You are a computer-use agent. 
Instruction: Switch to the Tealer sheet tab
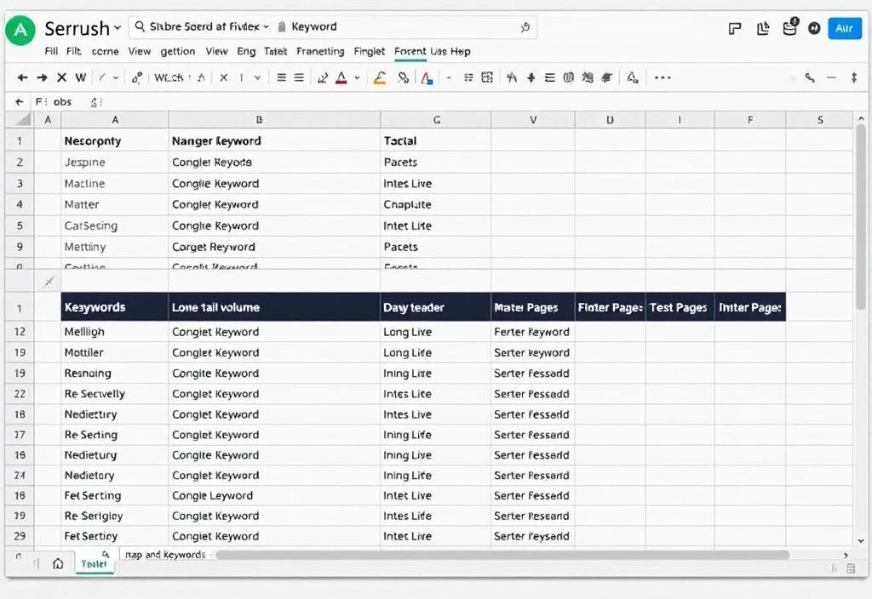click(x=94, y=564)
